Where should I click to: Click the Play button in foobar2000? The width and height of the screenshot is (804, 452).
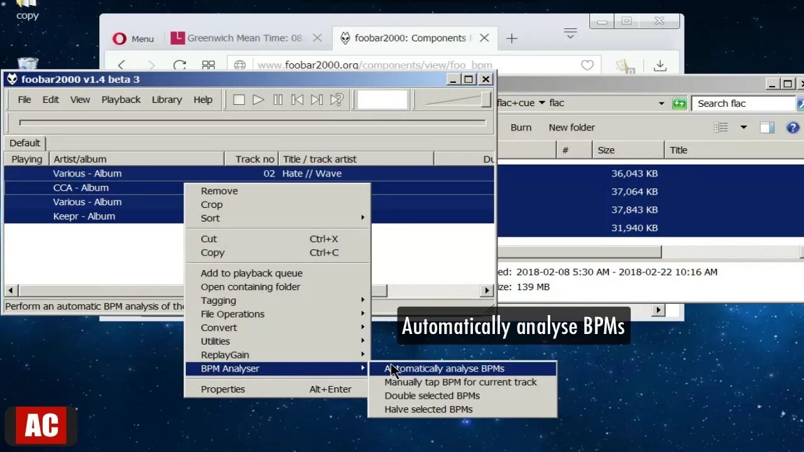258,100
